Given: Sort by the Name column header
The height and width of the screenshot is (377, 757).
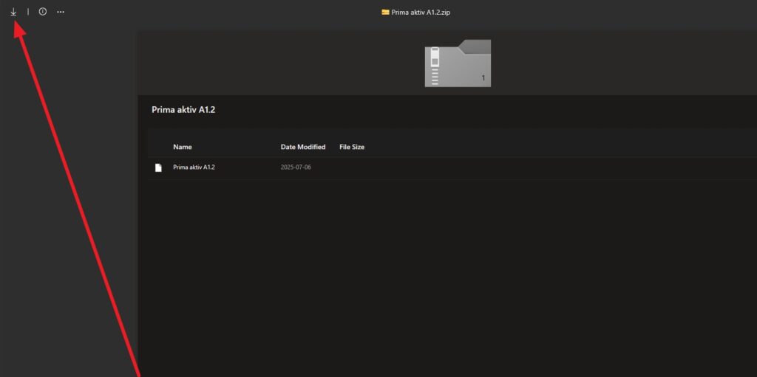Looking at the screenshot, I should 183,147.
